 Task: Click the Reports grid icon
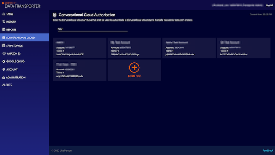pyautogui.click(x=4, y=30)
